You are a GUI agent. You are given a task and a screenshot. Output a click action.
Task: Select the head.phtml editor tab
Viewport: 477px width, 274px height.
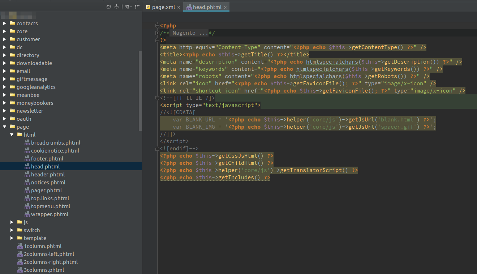[x=206, y=7]
